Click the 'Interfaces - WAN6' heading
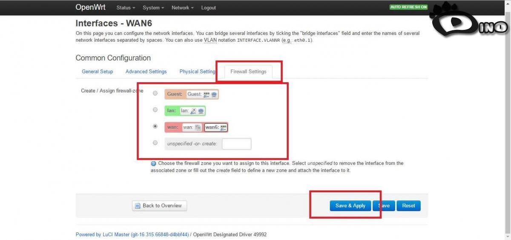The image size is (511, 240). click(x=114, y=23)
